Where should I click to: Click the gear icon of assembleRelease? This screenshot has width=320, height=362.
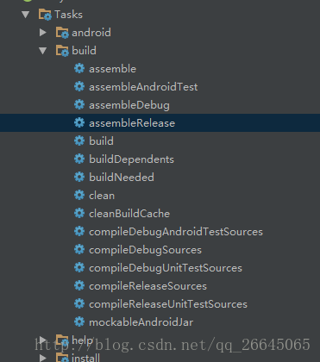pos(79,123)
